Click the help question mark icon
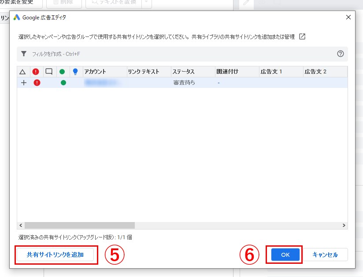The image size is (363, 277). click(x=340, y=54)
